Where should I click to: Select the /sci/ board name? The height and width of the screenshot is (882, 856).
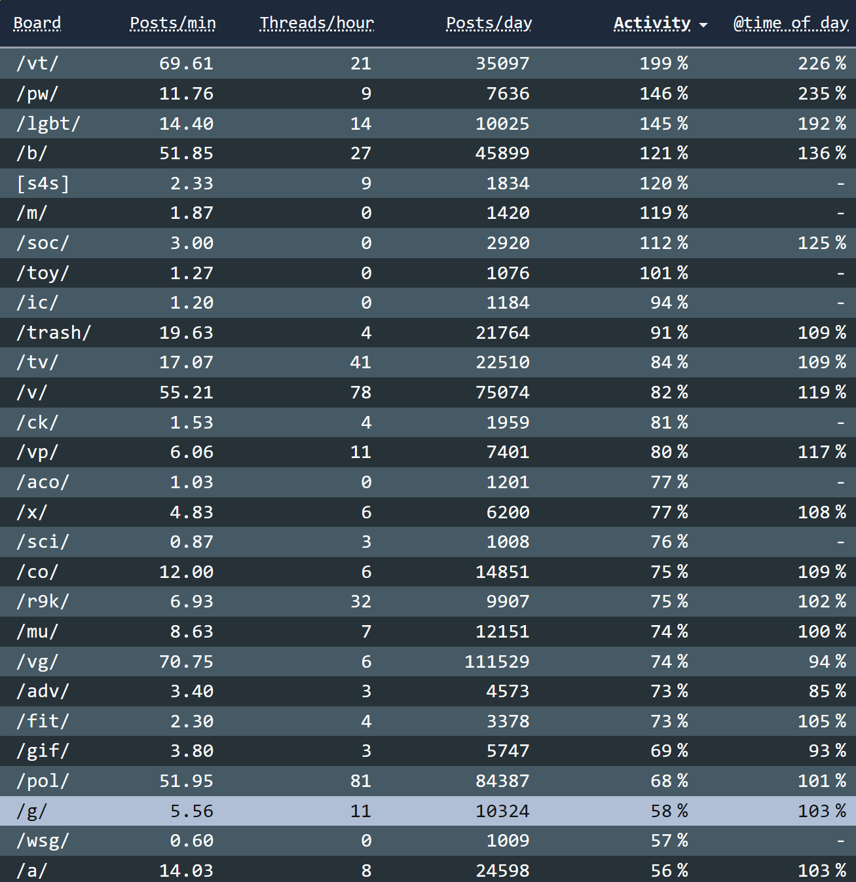[x=43, y=542]
